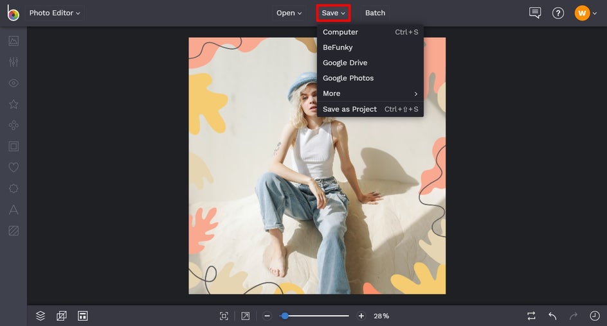Redo the last action
The width and height of the screenshot is (607, 326).
click(x=574, y=316)
